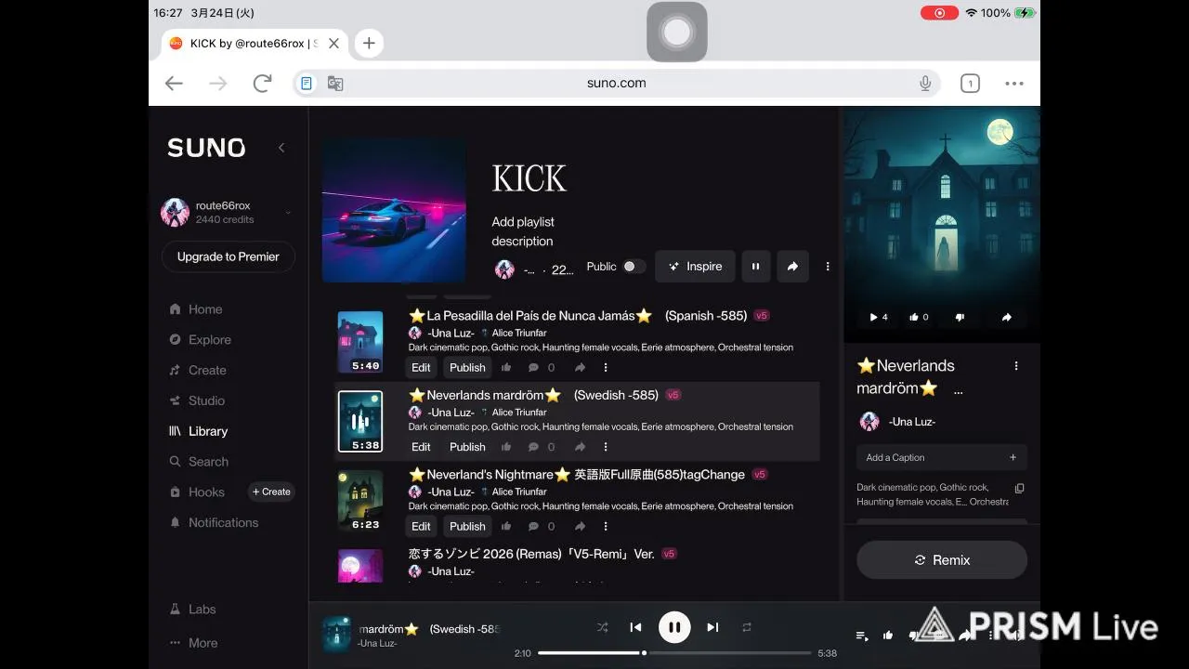Open browser three-dot menu
This screenshot has width=1189, height=669.
click(x=1014, y=84)
